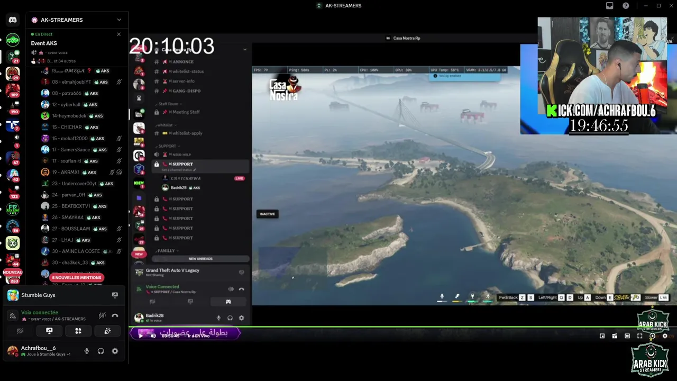Close the Event AKS live banner
This screenshot has width=677, height=381.
118,34
